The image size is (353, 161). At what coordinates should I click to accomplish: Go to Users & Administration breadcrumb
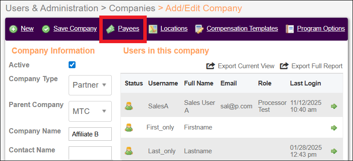[52, 8]
